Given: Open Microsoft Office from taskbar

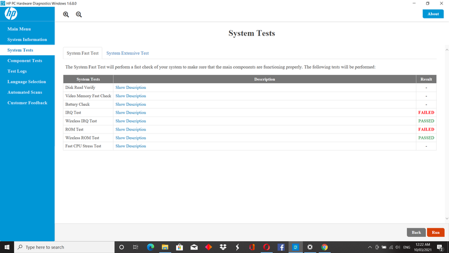Looking at the screenshot, I should click(x=252, y=247).
